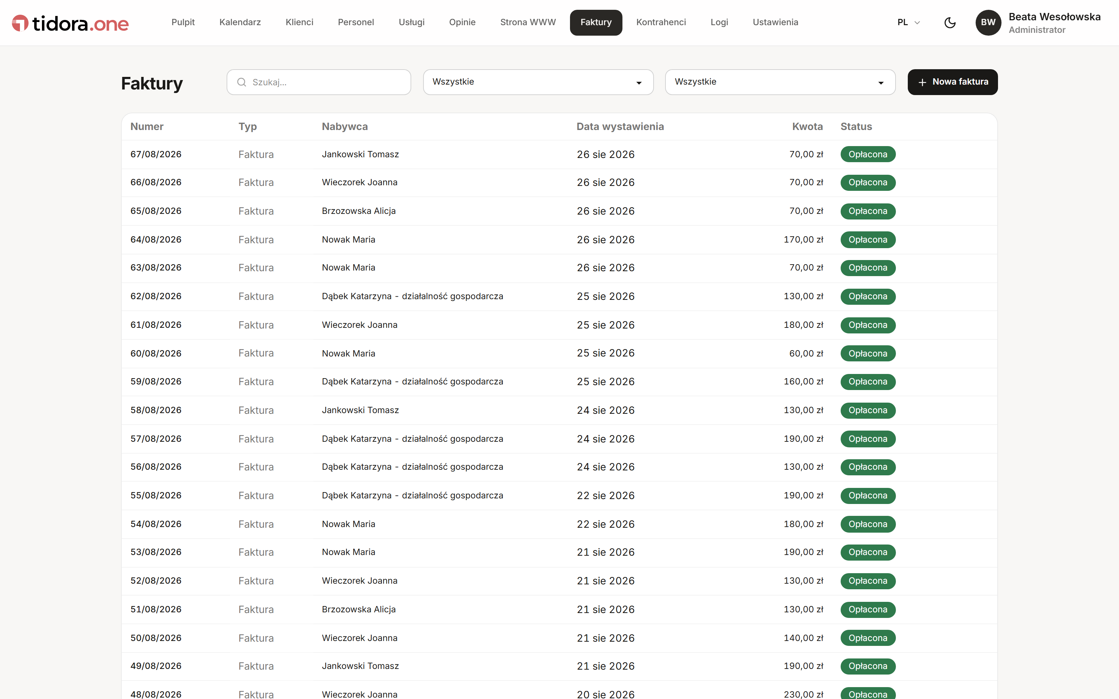Select the 140,00 zł amount

click(804, 638)
